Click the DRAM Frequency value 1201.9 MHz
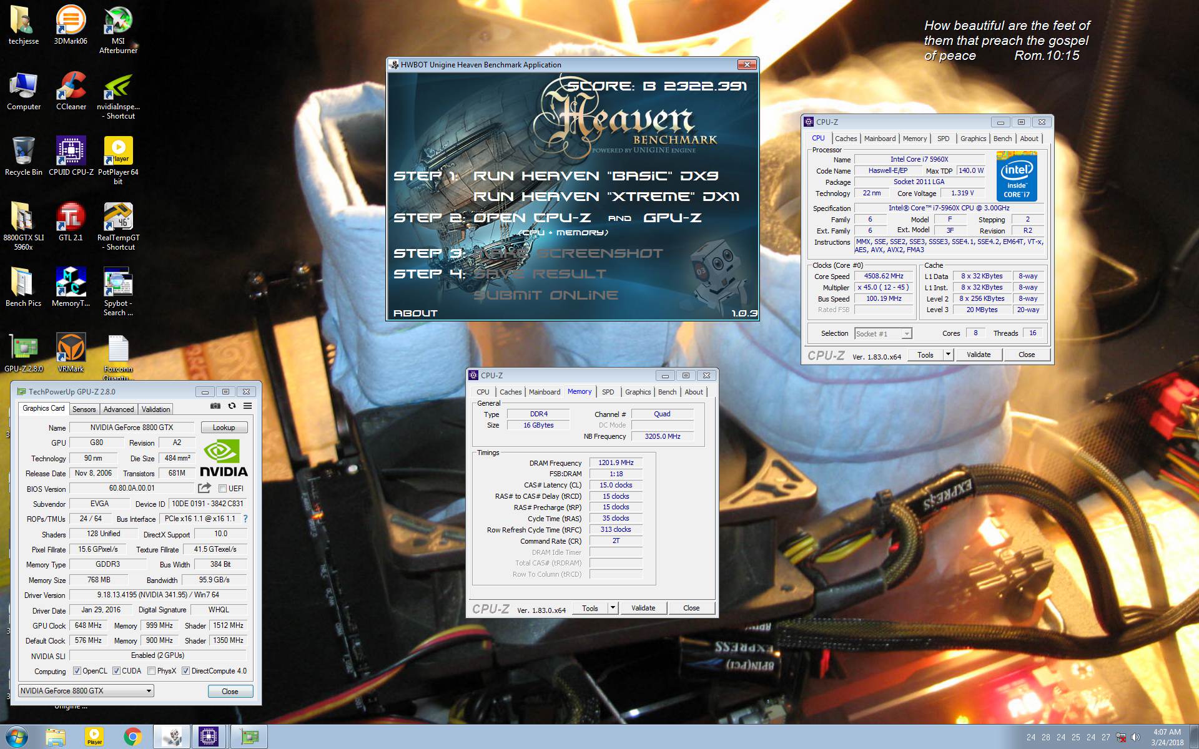Image resolution: width=1199 pixels, height=749 pixels. click(616, 463)
